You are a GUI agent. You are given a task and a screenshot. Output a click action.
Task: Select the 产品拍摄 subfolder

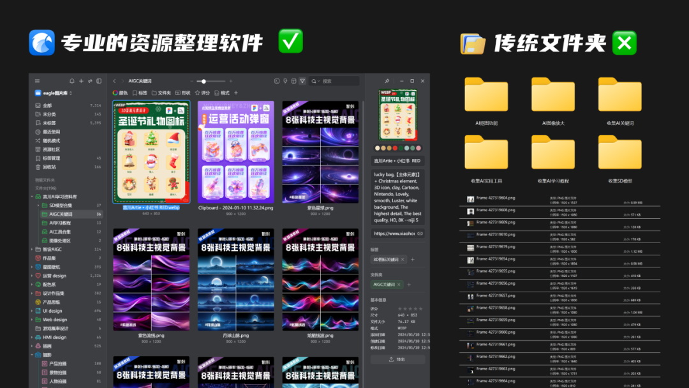[71, 363]
